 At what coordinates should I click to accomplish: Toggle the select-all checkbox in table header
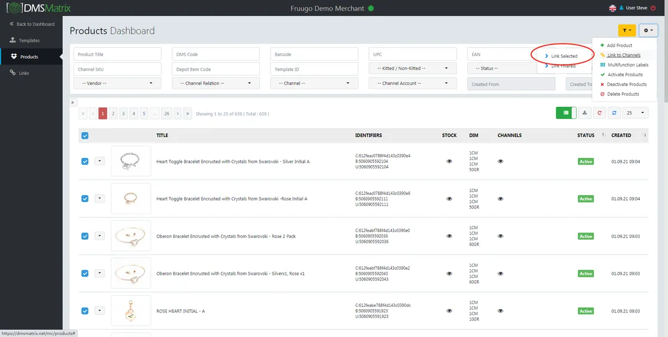tap(85, 135)
